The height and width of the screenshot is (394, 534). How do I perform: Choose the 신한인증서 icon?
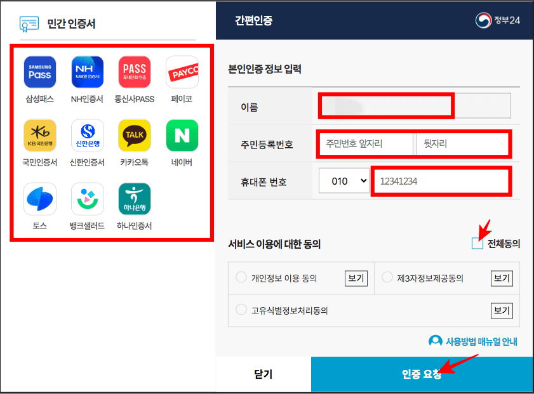87,135
